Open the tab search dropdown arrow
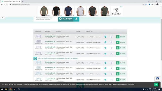Image resolution: width=162 pixels, height=91 pixels. [x=148, y=1]
